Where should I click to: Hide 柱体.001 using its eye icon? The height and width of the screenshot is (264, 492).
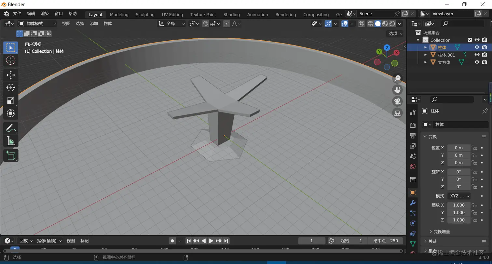tap(477, 55)
